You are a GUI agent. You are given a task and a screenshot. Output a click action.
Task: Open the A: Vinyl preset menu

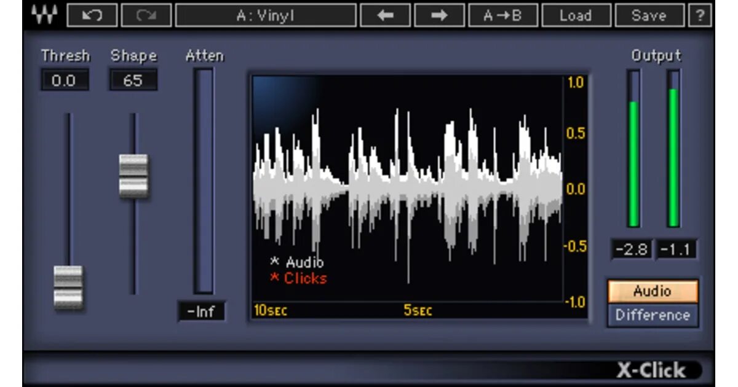point(266,15)
